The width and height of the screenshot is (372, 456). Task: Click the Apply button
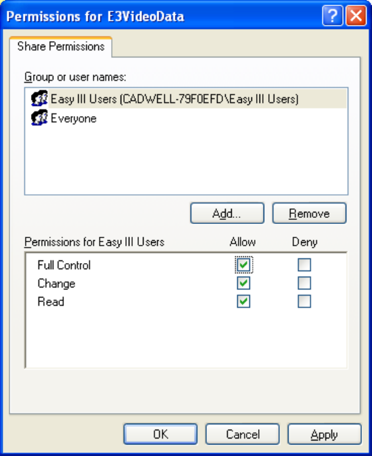pos(325,434)
